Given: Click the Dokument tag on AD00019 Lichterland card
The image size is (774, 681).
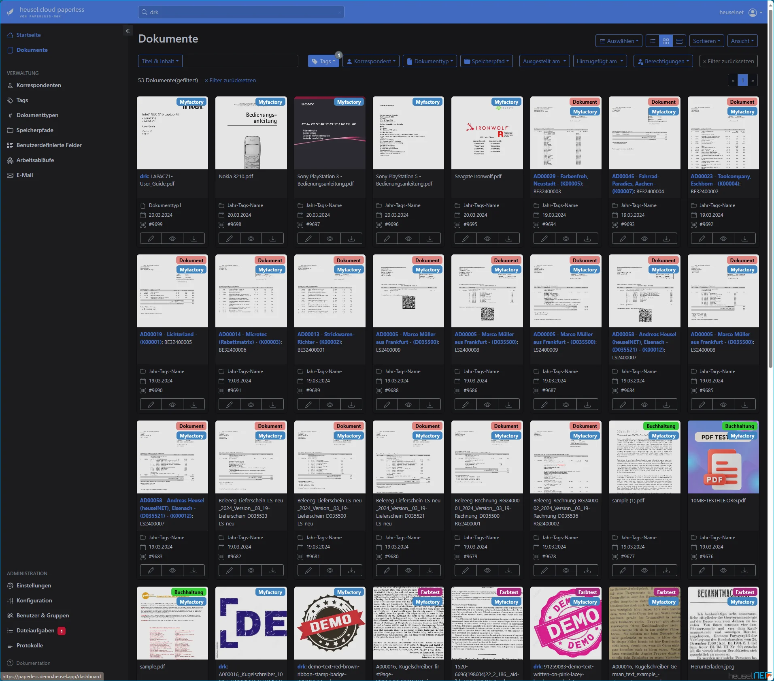Looking at the screenshot, I should pos(191,260).
